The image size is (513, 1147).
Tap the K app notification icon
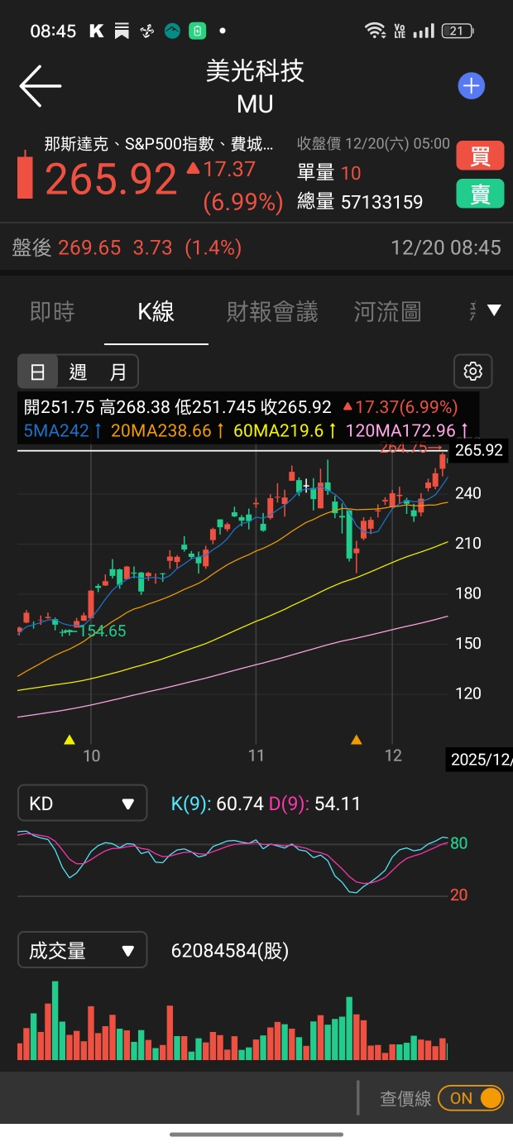[96, 31]
